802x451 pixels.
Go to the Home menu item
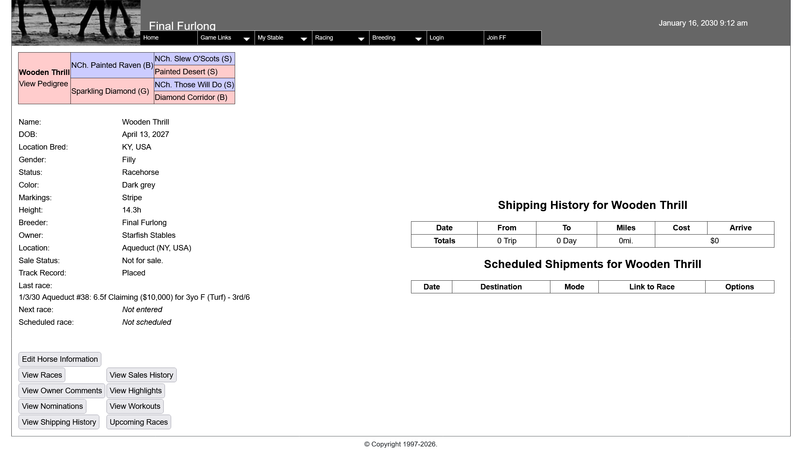point(151,38)
